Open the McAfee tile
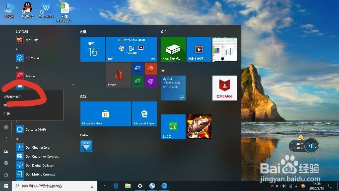Viewport: 339px width, 191px height. click(225, 88)
